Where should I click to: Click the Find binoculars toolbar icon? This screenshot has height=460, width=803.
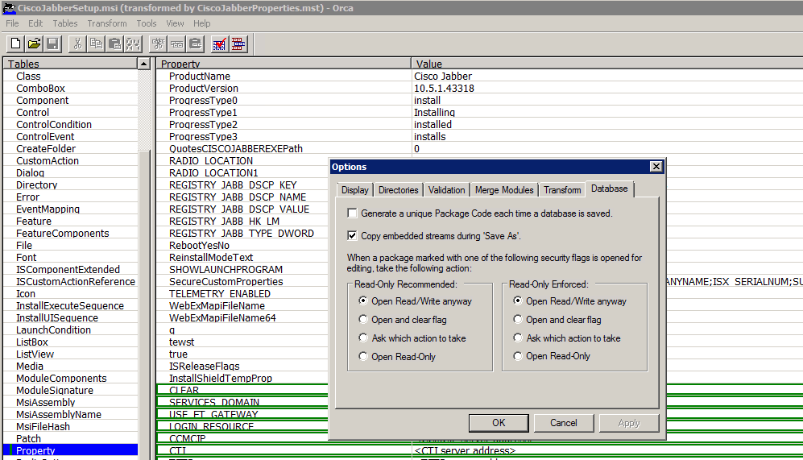tap(133, 44)
